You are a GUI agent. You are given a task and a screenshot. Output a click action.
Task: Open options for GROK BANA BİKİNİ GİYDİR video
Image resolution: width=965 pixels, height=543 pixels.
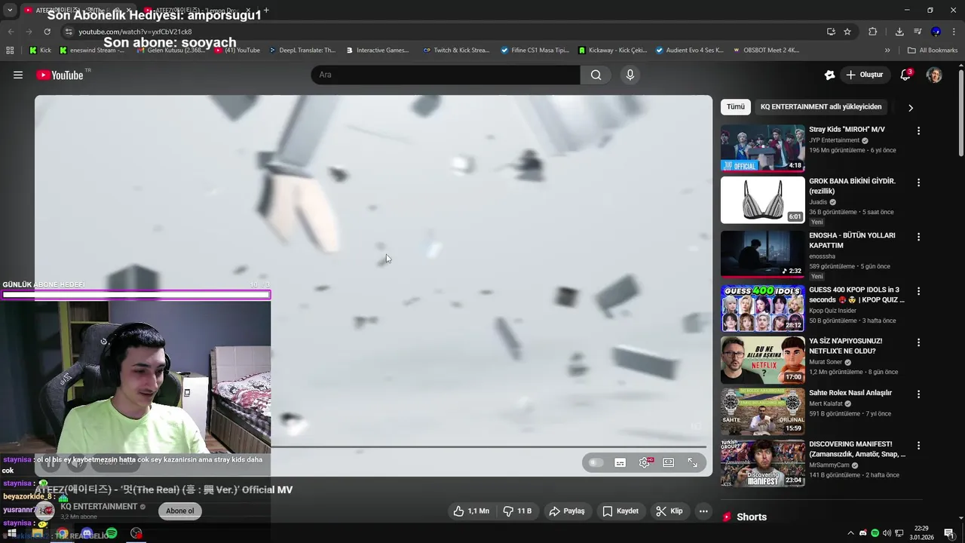[918, 183]
